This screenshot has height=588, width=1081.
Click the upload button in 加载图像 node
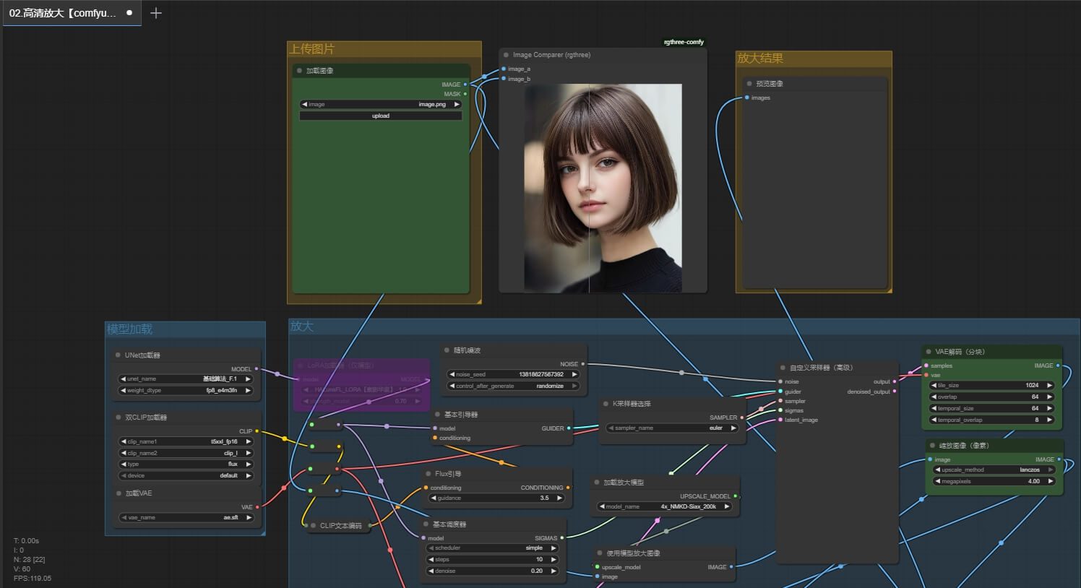click(x=381, y=116)
